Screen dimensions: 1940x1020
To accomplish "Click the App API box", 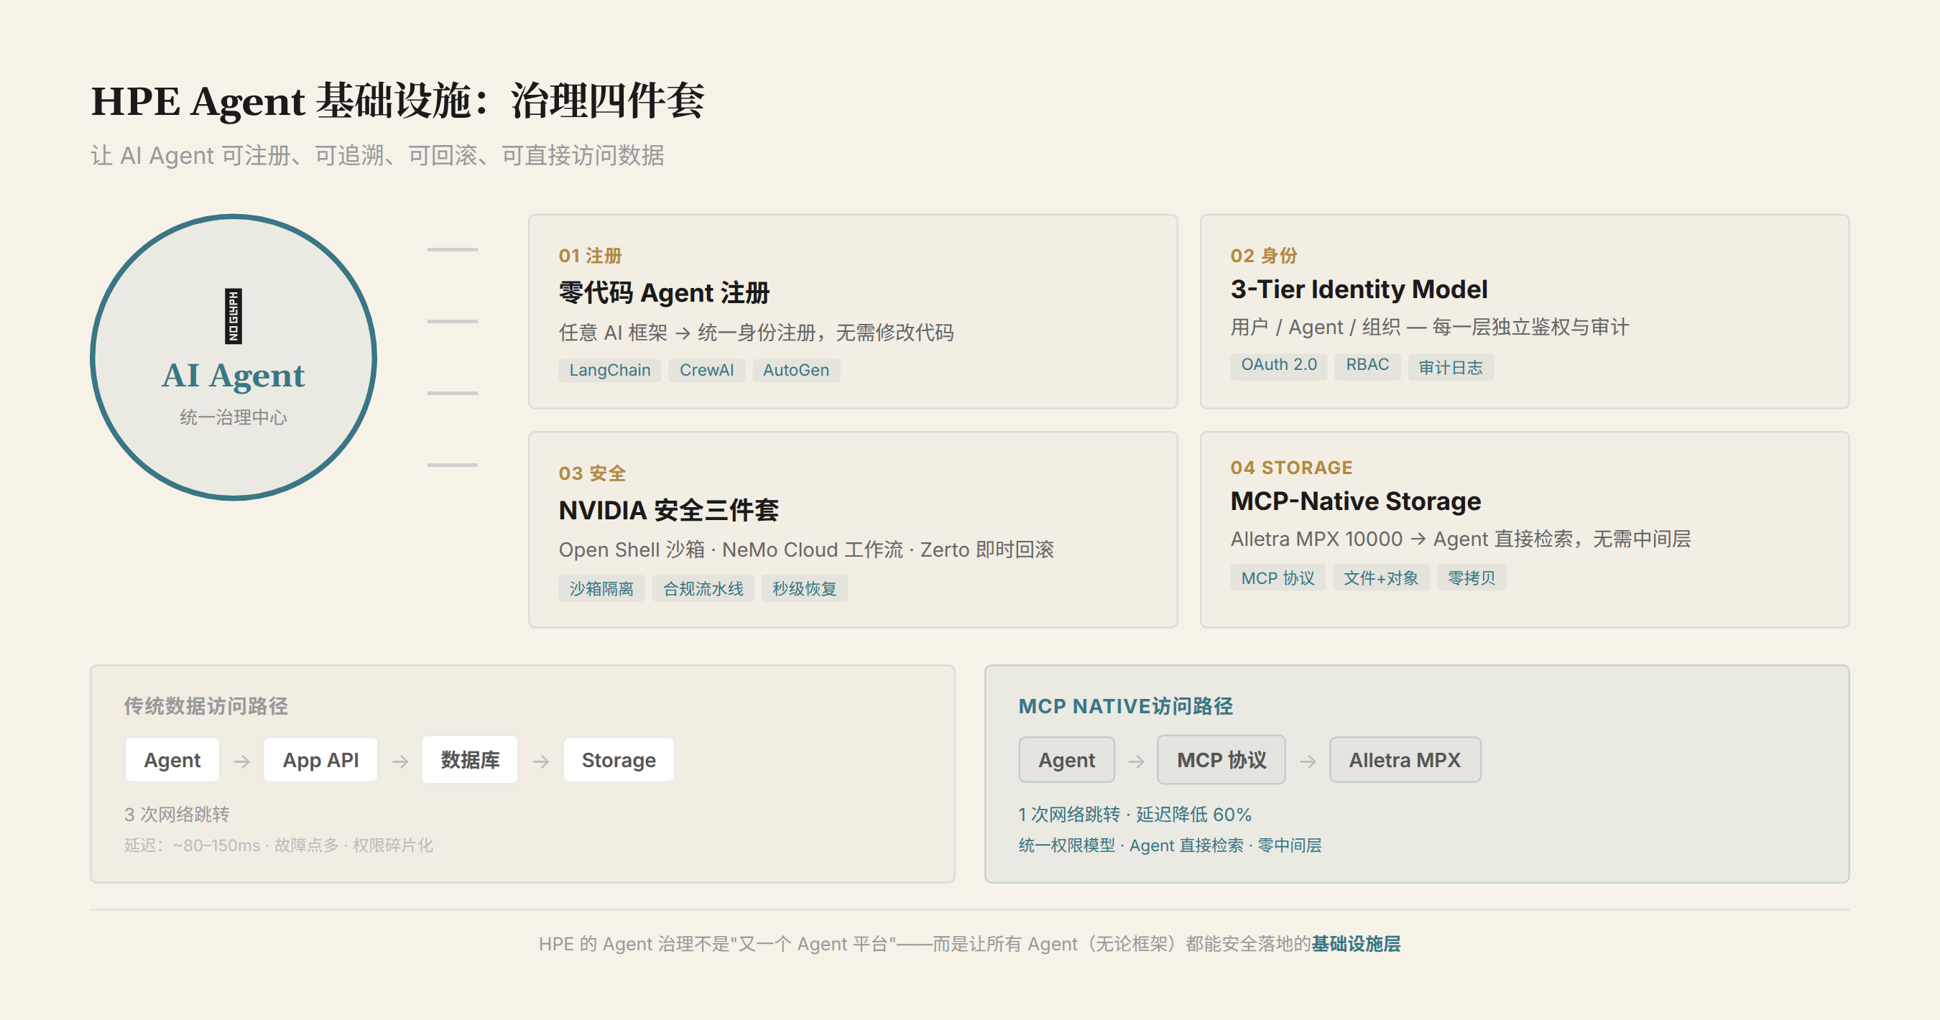I will tap(321, 760).
